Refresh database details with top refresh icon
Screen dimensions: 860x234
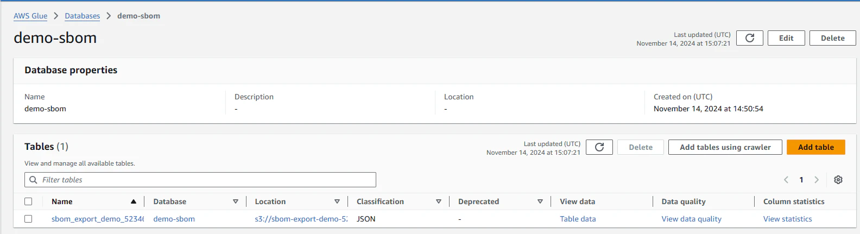pos(750,38)
